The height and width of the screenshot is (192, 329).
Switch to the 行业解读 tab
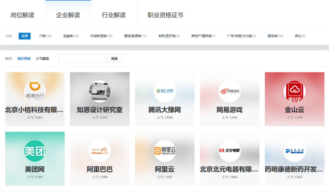114,14
